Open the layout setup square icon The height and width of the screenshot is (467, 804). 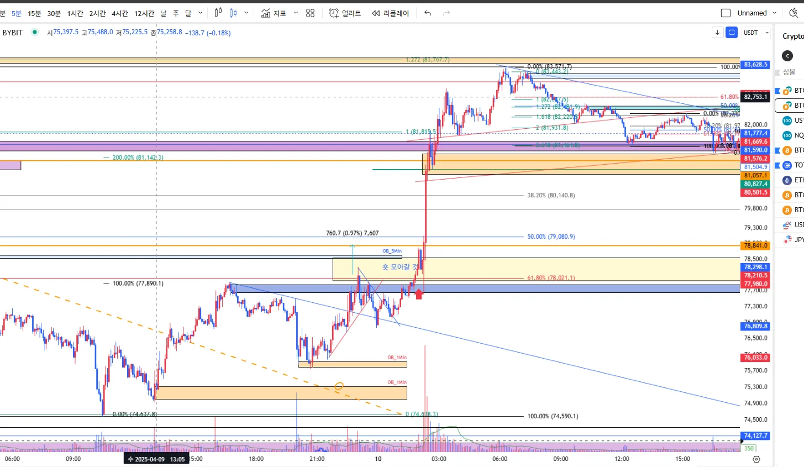(x=726, y=13)
